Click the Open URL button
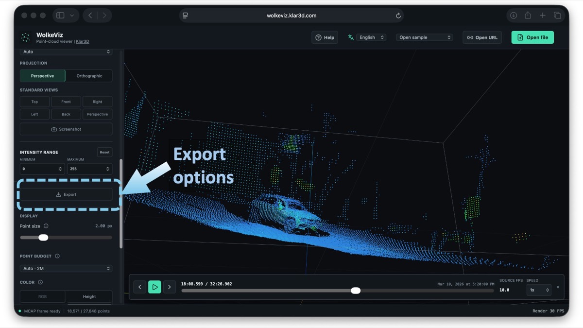The image size is (583, 328). click(x=482, y=37)
